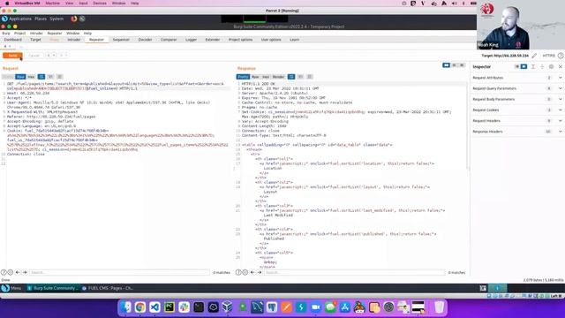Image resolution: width=565 pixels, height=318 pixels.
Task: Open Request pane options menu icon
Action: 59,77
